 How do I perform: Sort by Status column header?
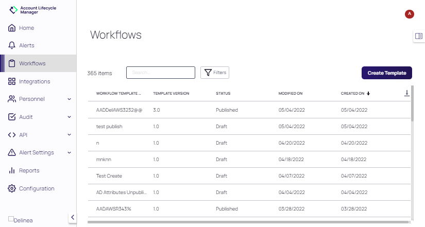(223, 94)
